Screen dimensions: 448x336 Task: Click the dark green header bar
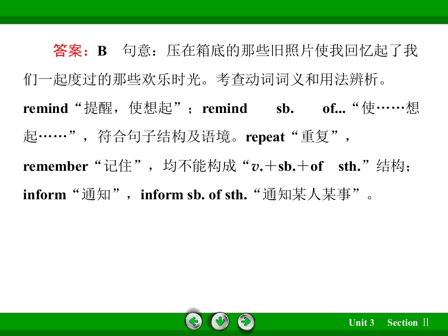(224, 20)
